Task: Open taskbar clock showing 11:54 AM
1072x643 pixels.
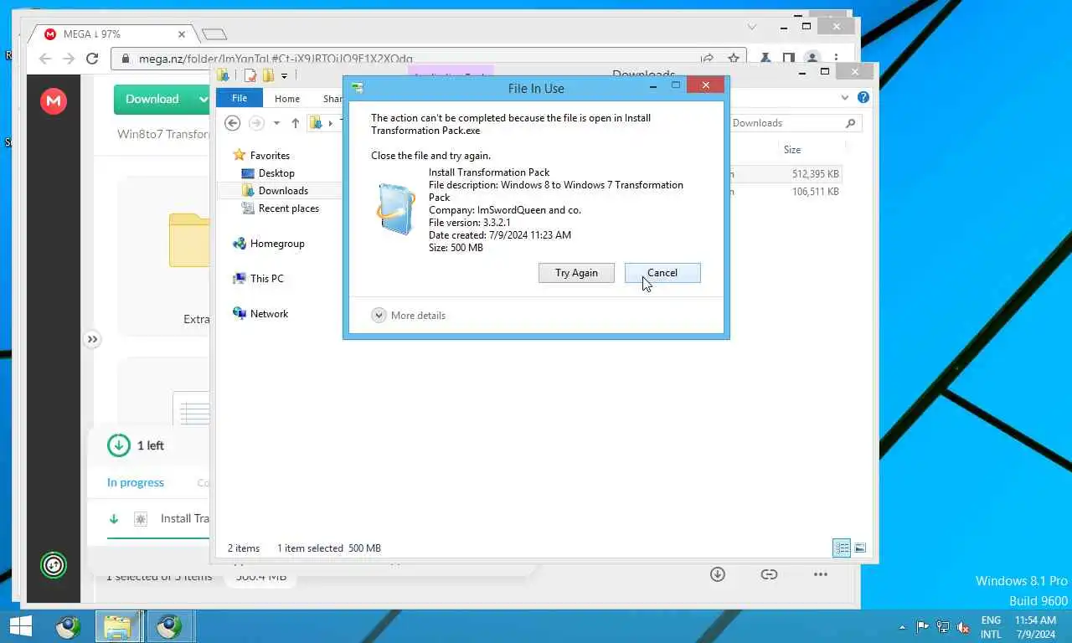Action: tap(1035, 627)
